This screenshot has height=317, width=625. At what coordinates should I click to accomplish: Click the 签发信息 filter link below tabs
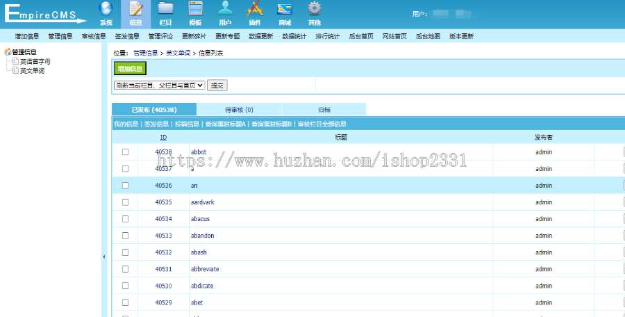(x=157, y=124)
